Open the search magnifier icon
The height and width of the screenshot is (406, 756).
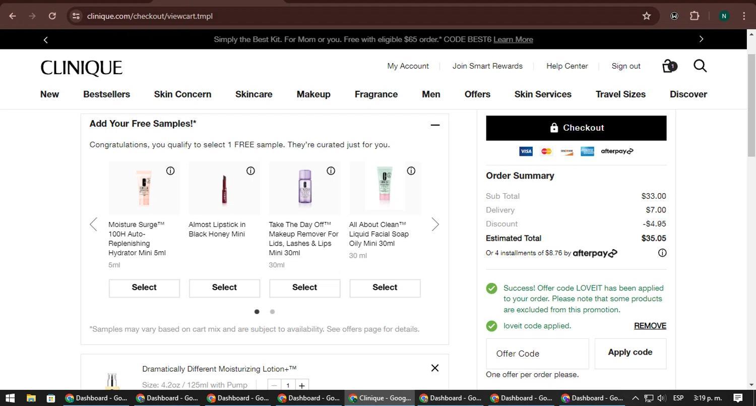point(700,66)
